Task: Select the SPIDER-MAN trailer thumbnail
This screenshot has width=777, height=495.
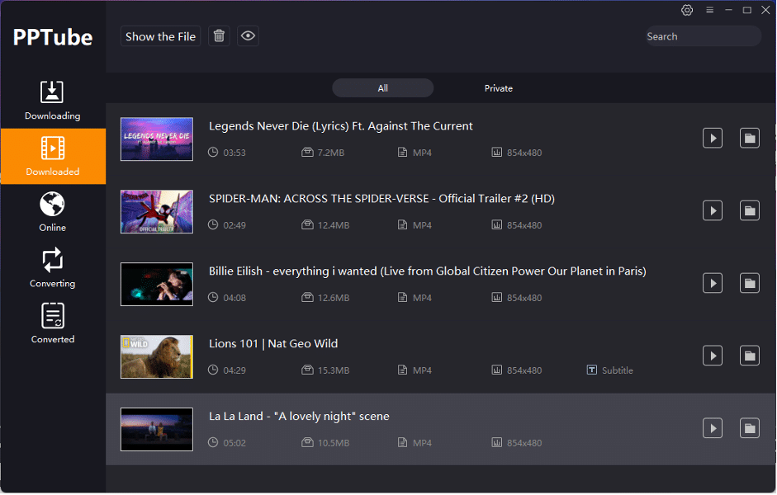Action: (156, 212)
